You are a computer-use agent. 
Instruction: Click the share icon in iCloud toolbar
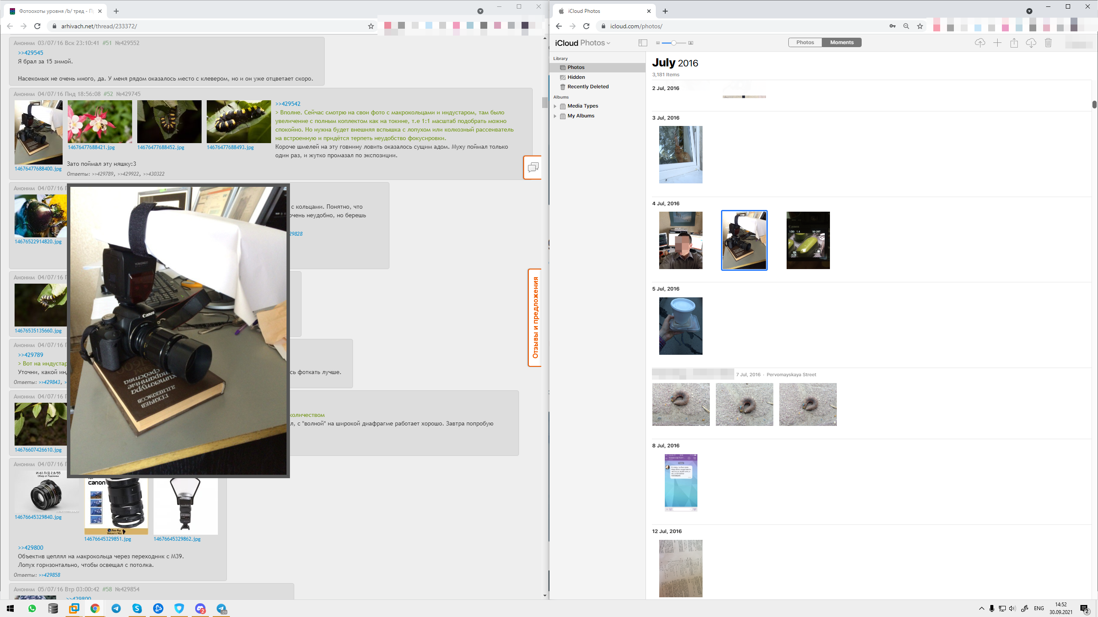coord(1014,43)
